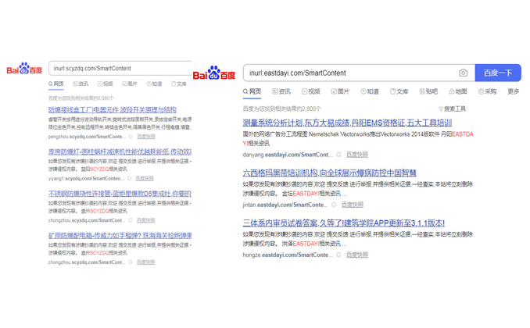
Task: Open the 地图 tab
Action: point(457,91)
